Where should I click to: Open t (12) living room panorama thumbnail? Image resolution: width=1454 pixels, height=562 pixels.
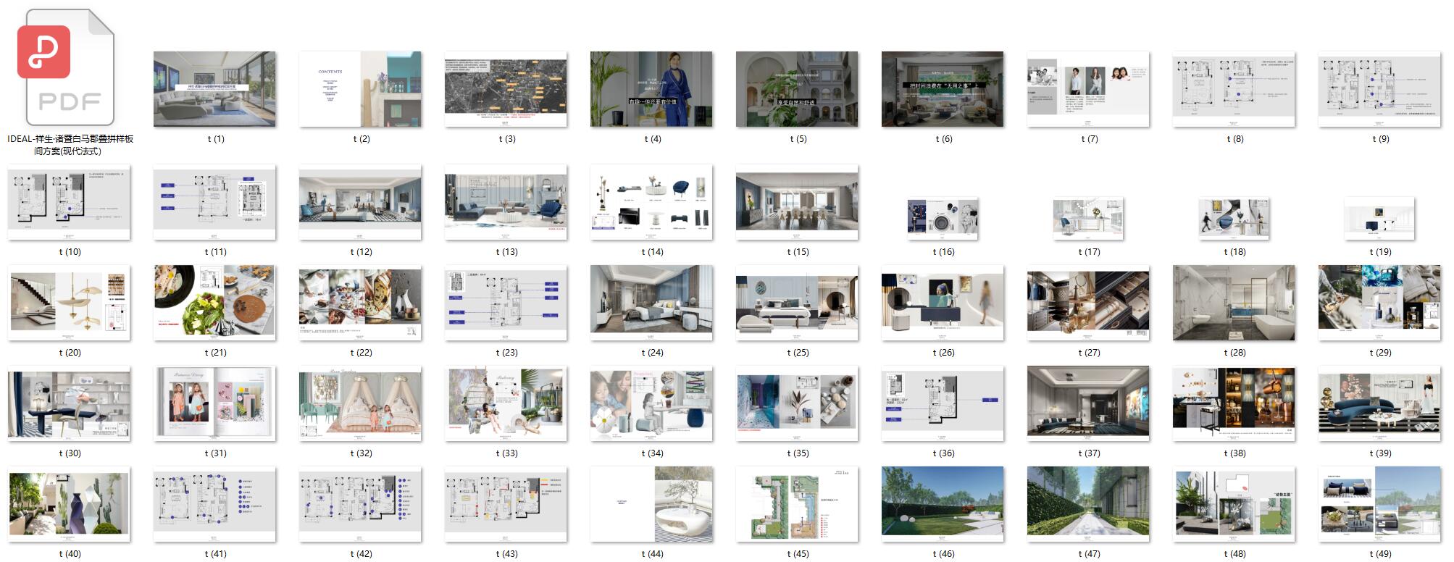[360, 202]
